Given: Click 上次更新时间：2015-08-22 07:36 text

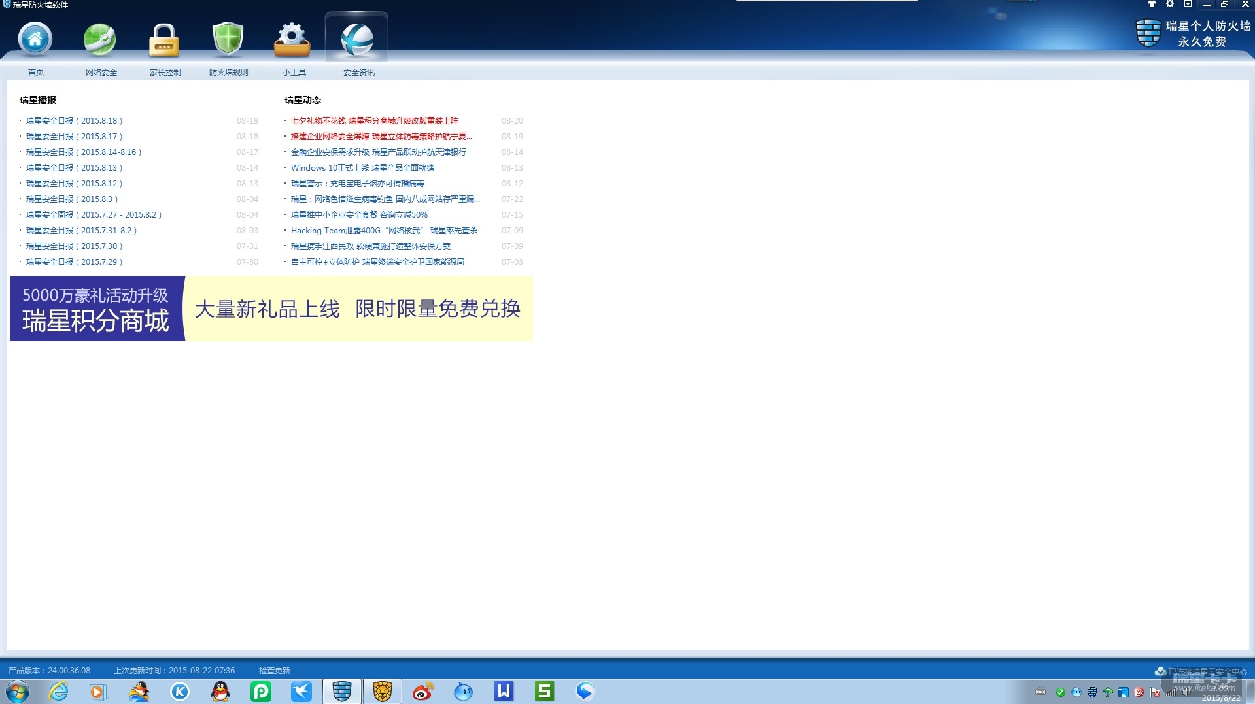Looking at the screenshot, I should point(175,671).
